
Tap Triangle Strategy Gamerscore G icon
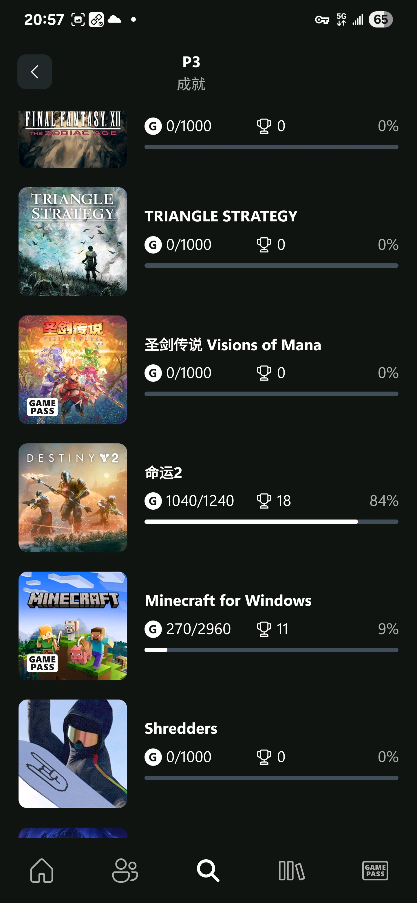[x=153, y=244]
